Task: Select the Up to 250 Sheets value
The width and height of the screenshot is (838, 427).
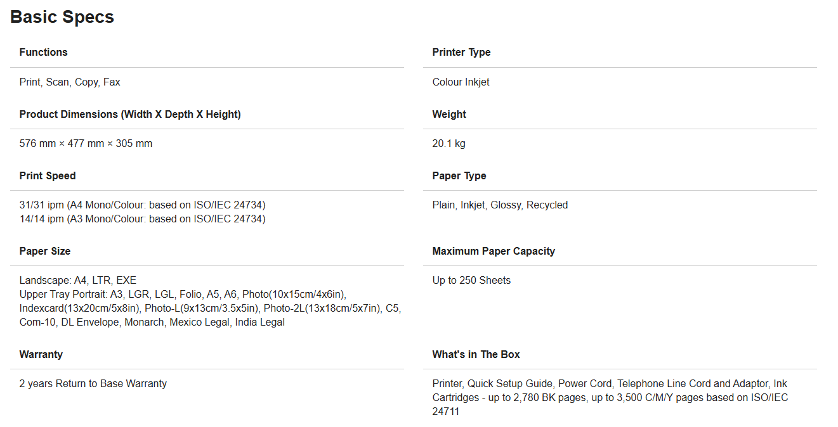Action: click(x=471, y=281)
